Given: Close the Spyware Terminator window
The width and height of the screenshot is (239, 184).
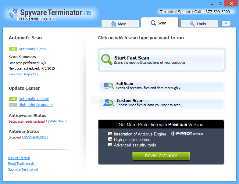Looking at the screenshot, I should [231, 4].
